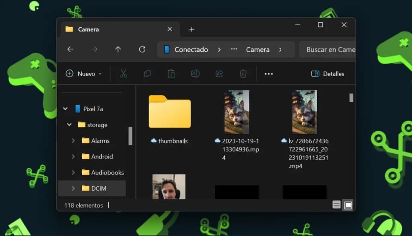The height and width of the screenshot is (236, 412).
Task: Click the phone icon in address bar
Action: (x=167, y=49)
